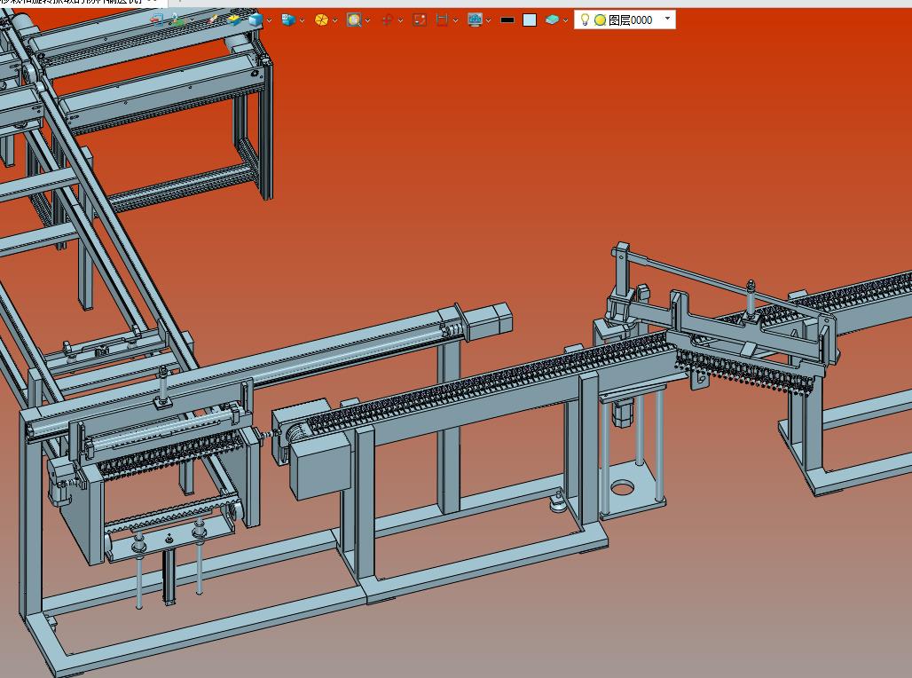
Task: Click the teal layer stack icon
Action: pos(552,20)
